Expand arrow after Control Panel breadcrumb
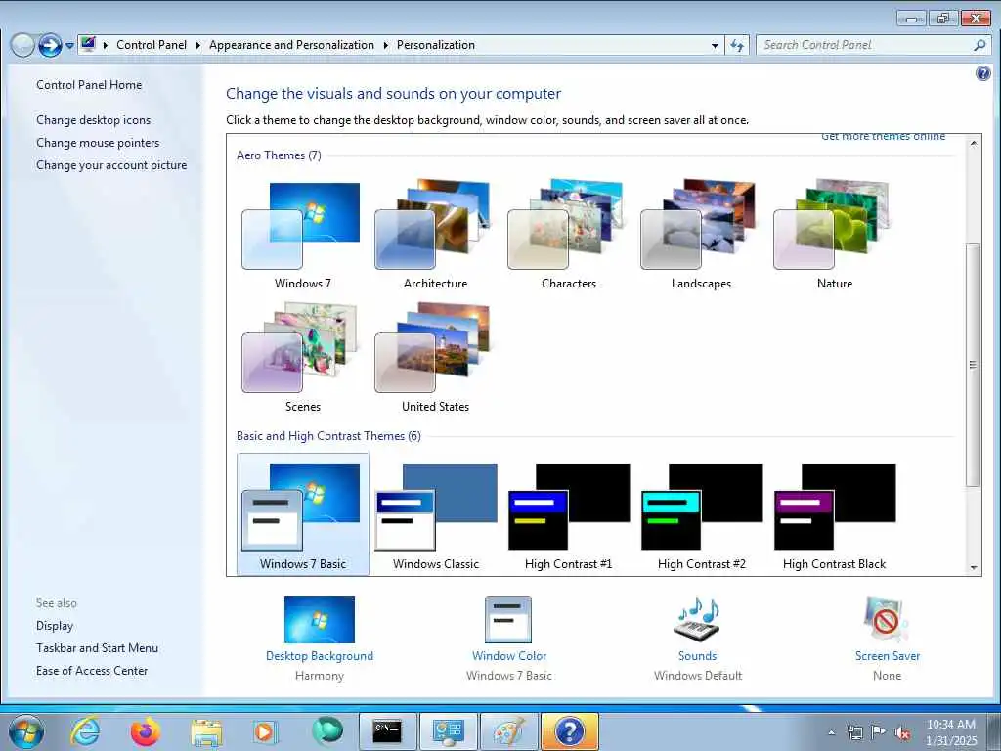1001x751 pixels. pyautogui.click(x=197, y=45)
